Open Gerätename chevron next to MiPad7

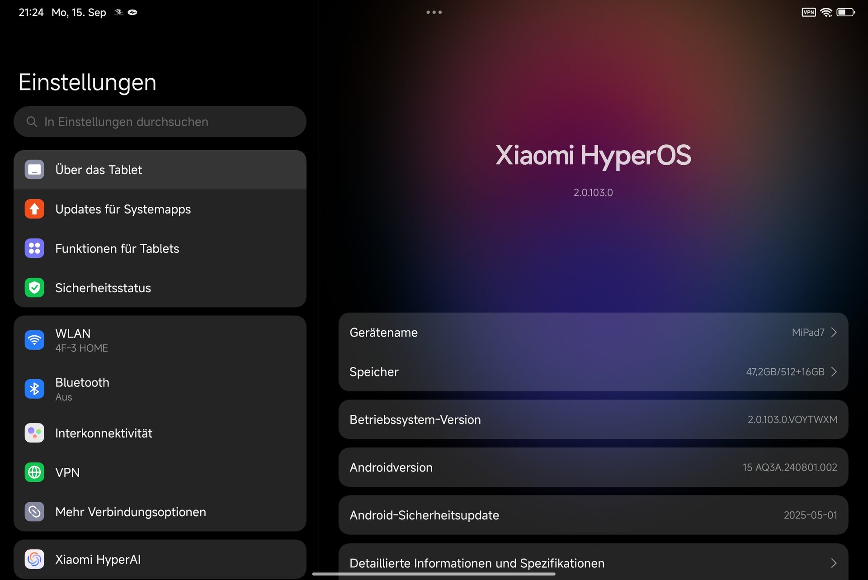click(834, 333)
